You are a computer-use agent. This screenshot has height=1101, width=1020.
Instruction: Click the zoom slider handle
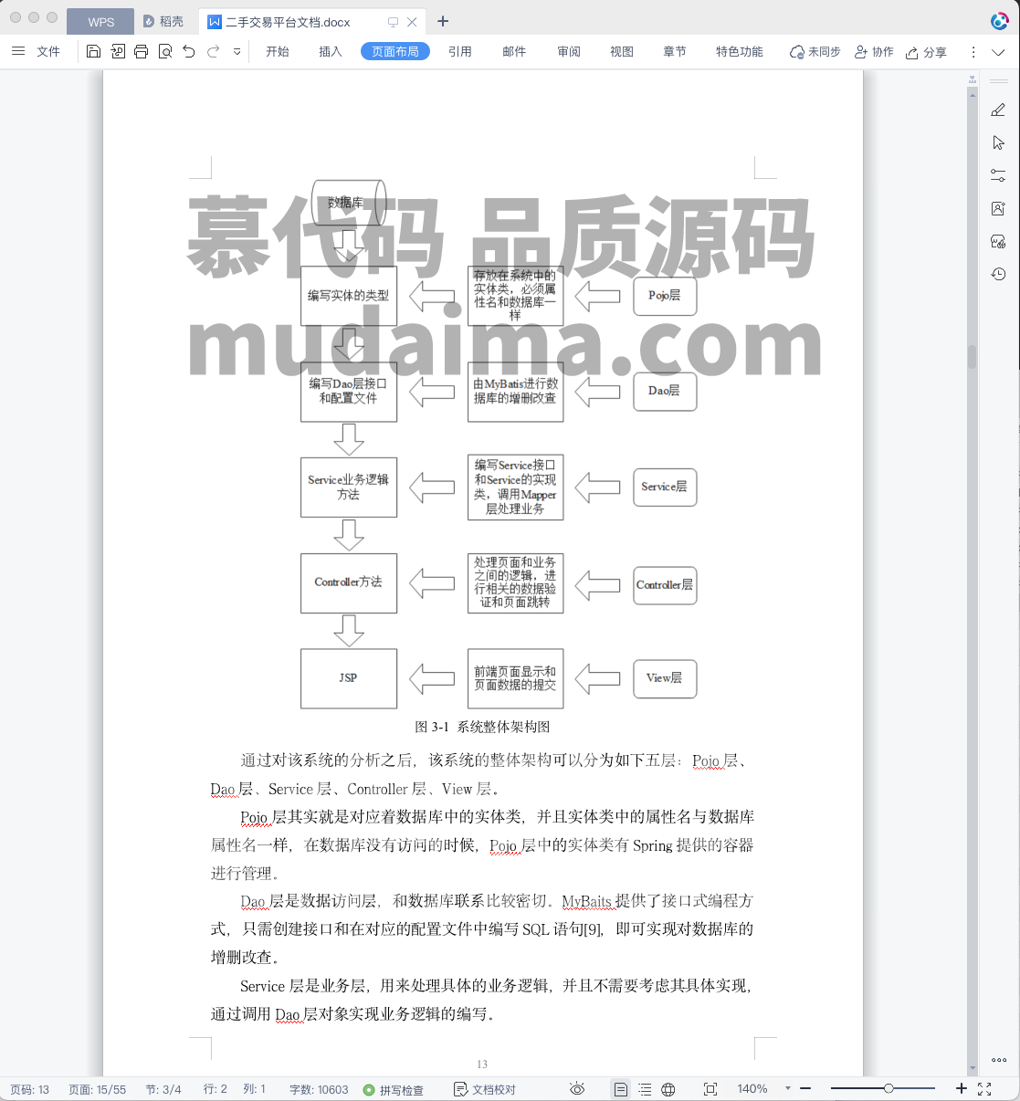click(x=889, y=1088)
